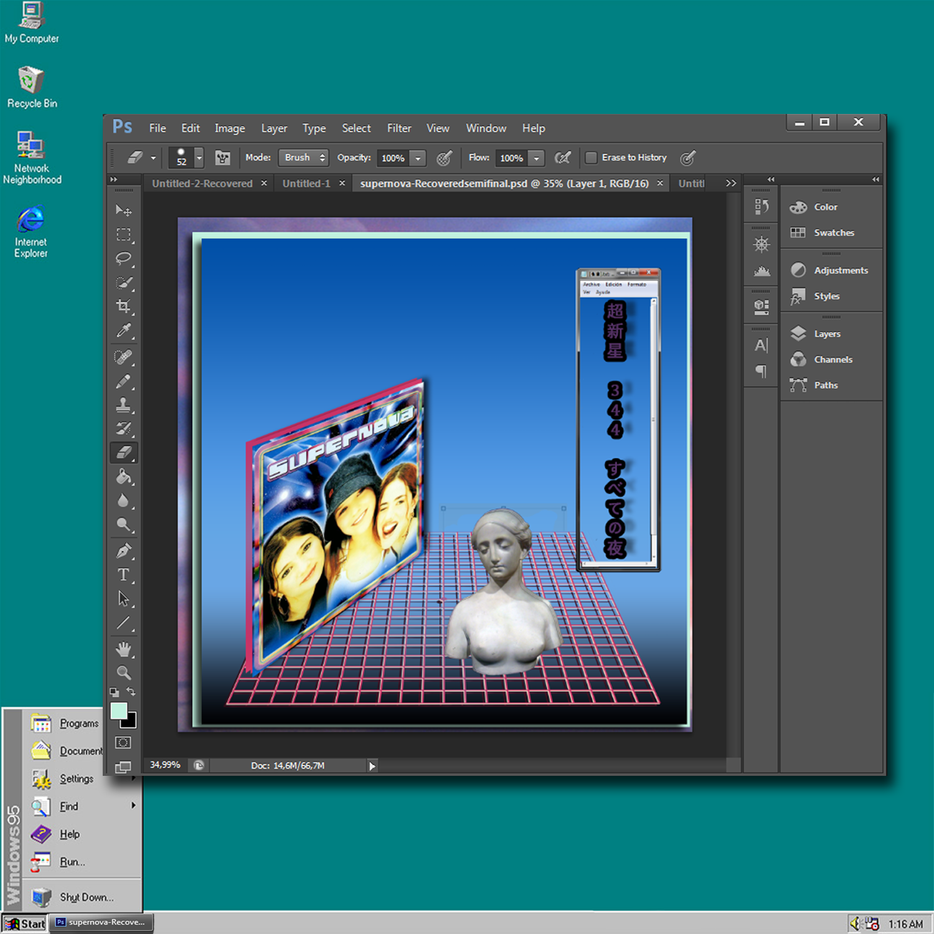Click the Windows Start button
Image resolution: width=934 pixels, height=934 pixels.
pos(25,923)
